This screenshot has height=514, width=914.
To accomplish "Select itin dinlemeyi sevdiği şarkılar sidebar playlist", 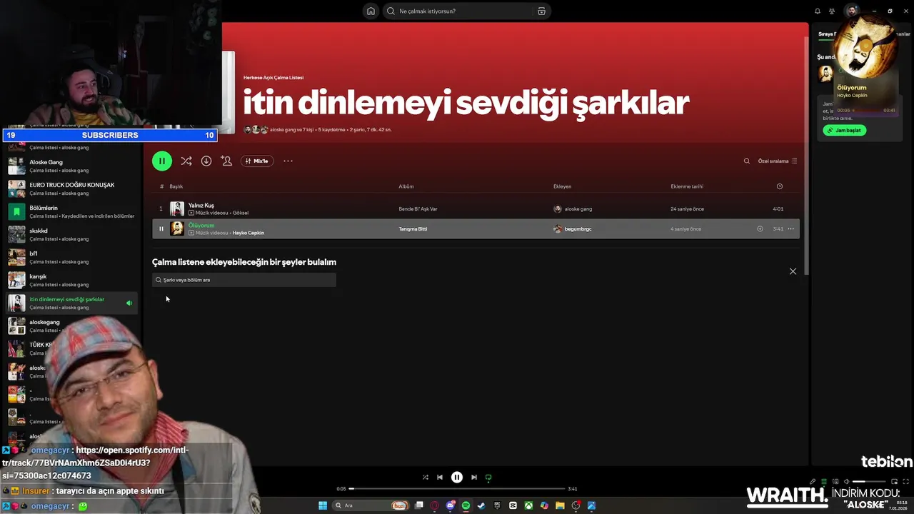I will coord(72,303).
